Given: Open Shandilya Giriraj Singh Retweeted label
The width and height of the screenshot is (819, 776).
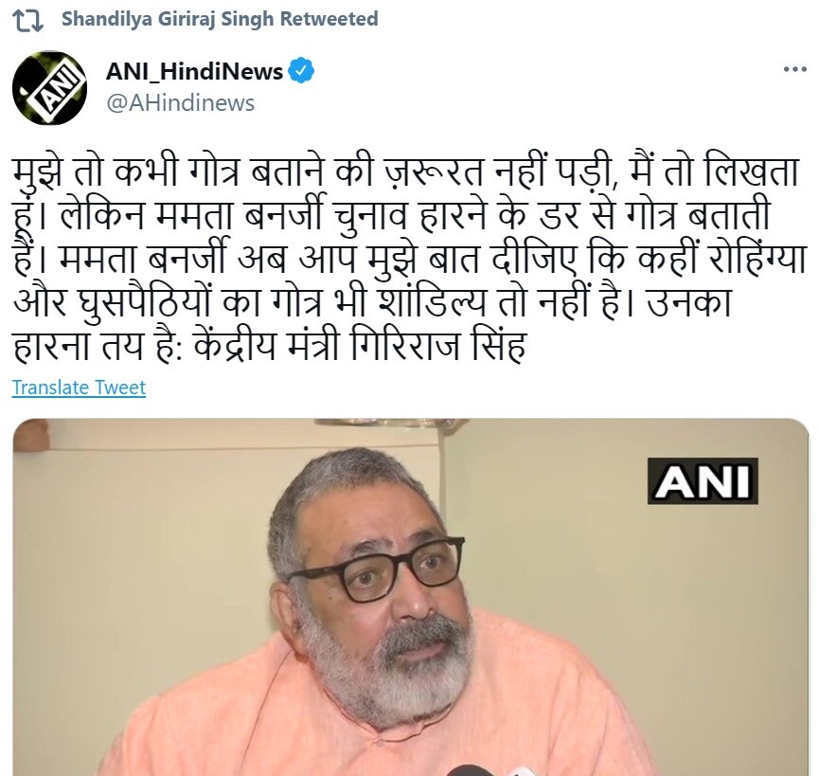Looking at the screenshot, I should pyautogui.click(x=220, y=19).
